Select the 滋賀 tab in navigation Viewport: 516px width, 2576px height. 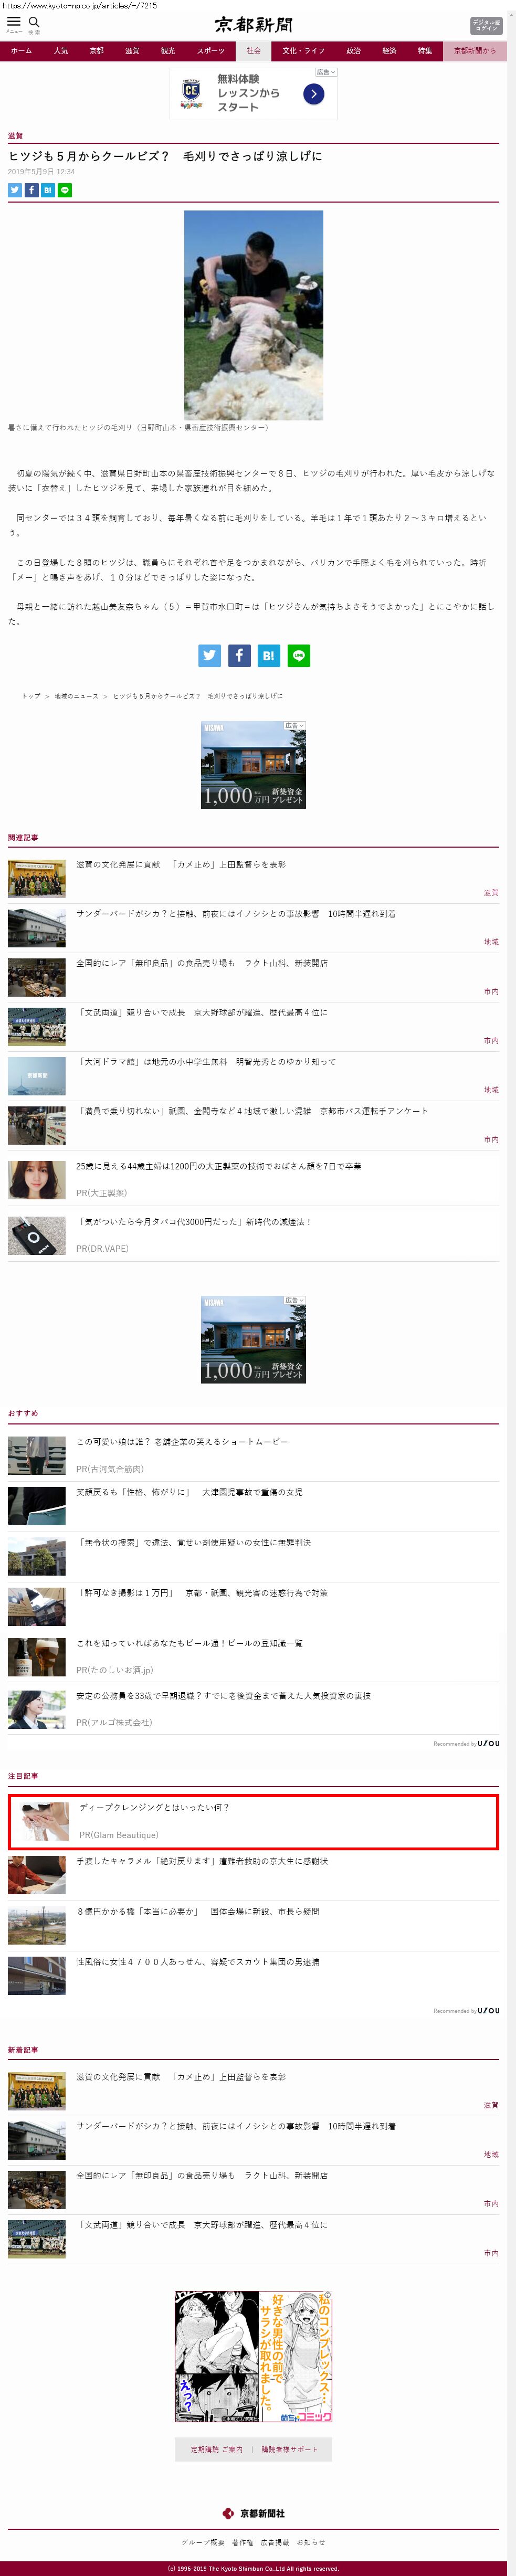[x=132, y=51]
